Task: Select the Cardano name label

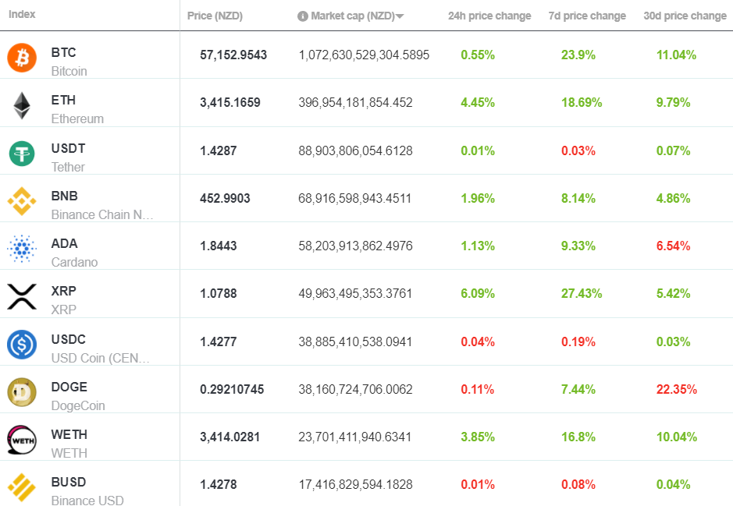Action: point(74,262)
